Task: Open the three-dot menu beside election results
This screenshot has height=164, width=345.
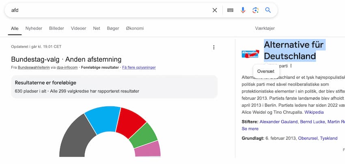Action: pos(213,47)
